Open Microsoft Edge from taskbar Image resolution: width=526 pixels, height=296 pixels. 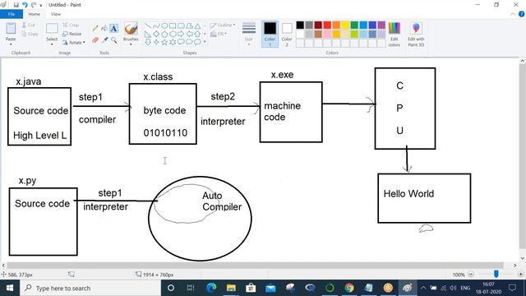click(211, 288)
